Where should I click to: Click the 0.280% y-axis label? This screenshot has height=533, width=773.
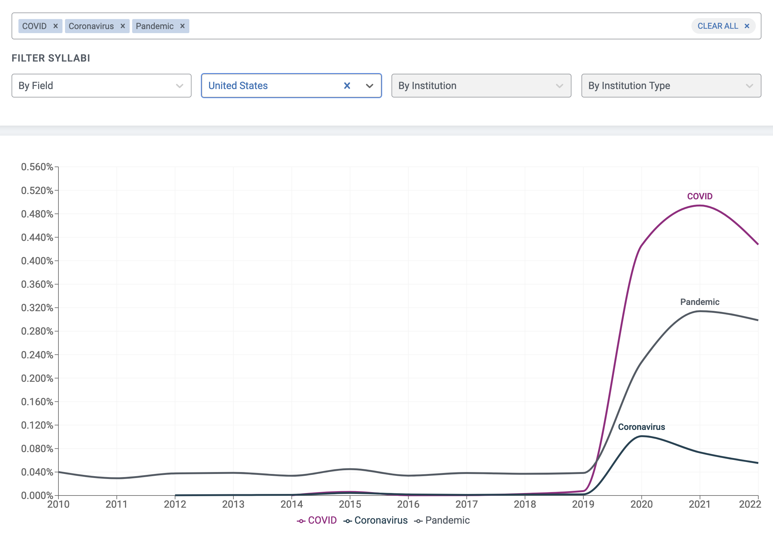coord(37,331)
